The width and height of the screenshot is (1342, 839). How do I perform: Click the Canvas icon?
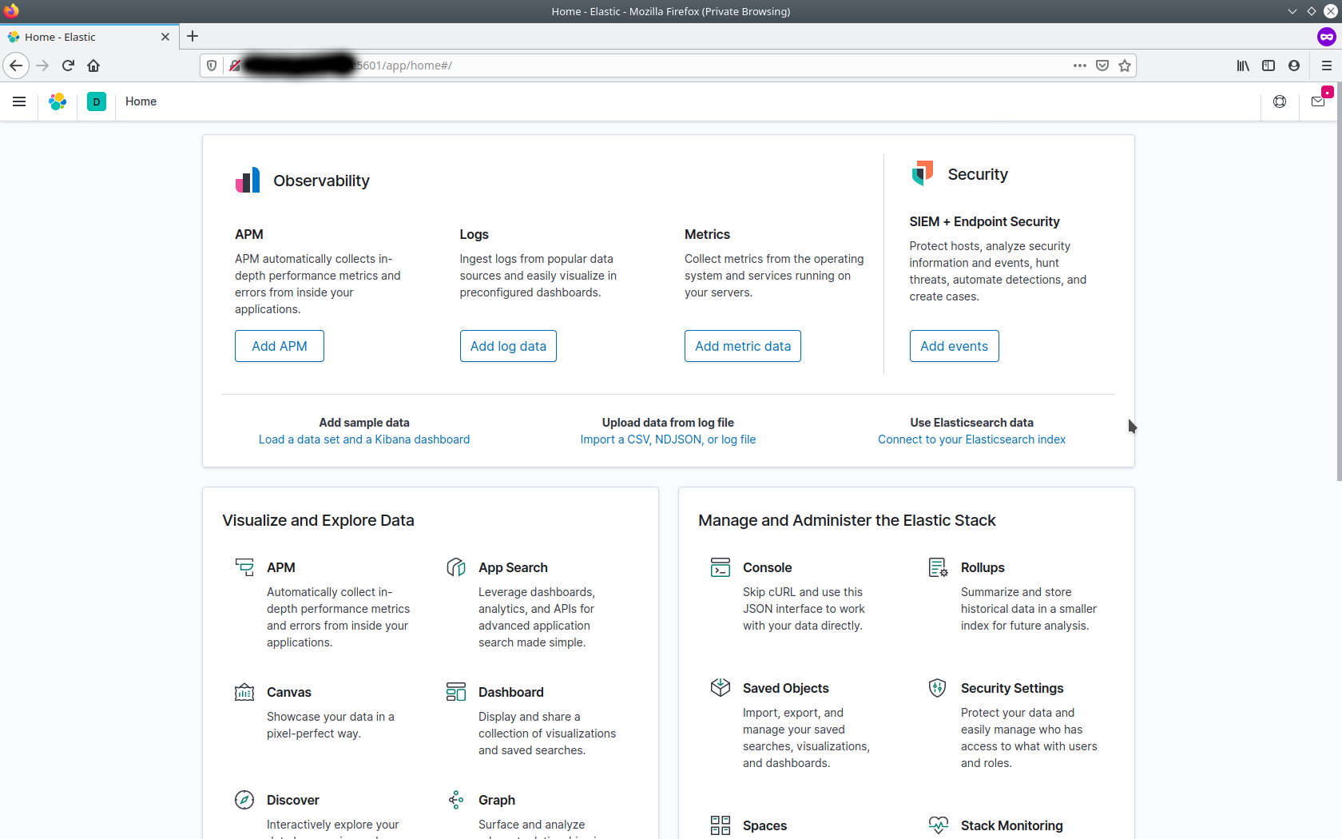pos(244,692)
